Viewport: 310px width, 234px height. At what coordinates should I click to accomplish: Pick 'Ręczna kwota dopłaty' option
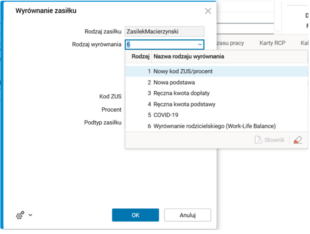coord(181,93)
